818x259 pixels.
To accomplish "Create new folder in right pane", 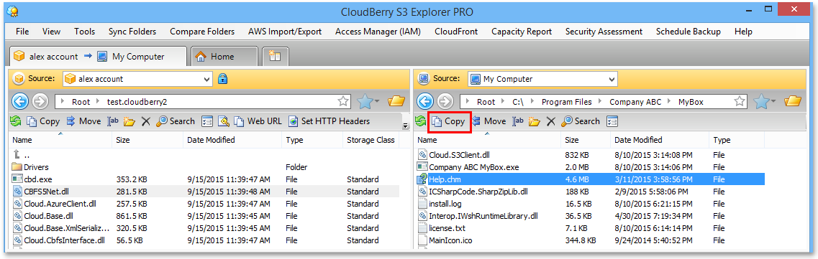I will 535,121.
